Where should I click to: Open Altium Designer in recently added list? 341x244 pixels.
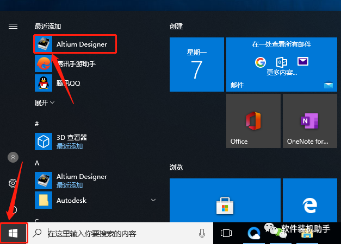(75, 44)
